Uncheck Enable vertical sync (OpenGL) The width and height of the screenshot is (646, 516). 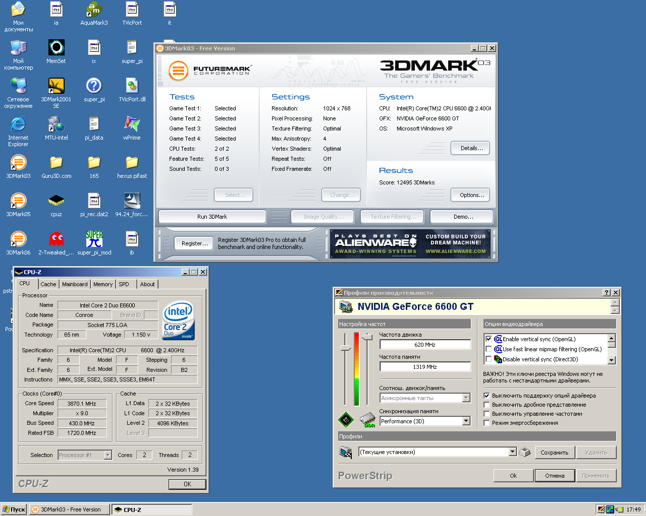[x=489, y=339]
